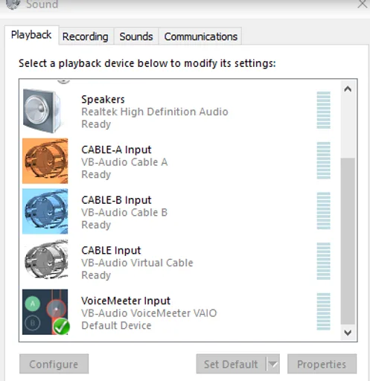Click the Speakers volume level meter
The width and height of the screenshot is (370, 381).
pyautogui.click(x=323, y=110)
